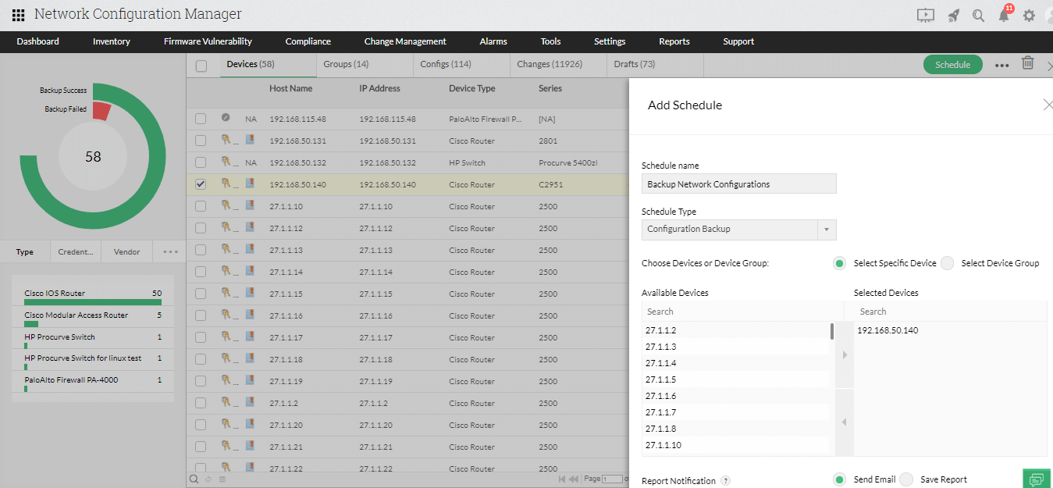Open the filter ellipsis beside Vendor tab
The height and width of the screenshot is (488, 1053).
click(x=170, y=251)
